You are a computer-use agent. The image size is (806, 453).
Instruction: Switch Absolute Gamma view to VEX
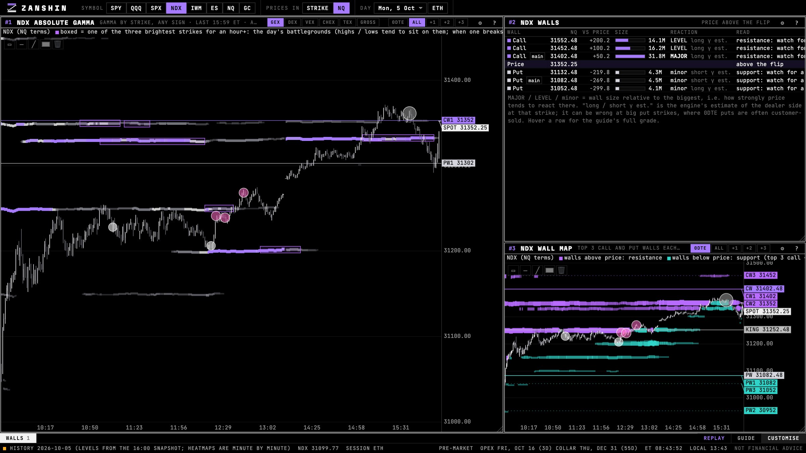tap(310, 22)
